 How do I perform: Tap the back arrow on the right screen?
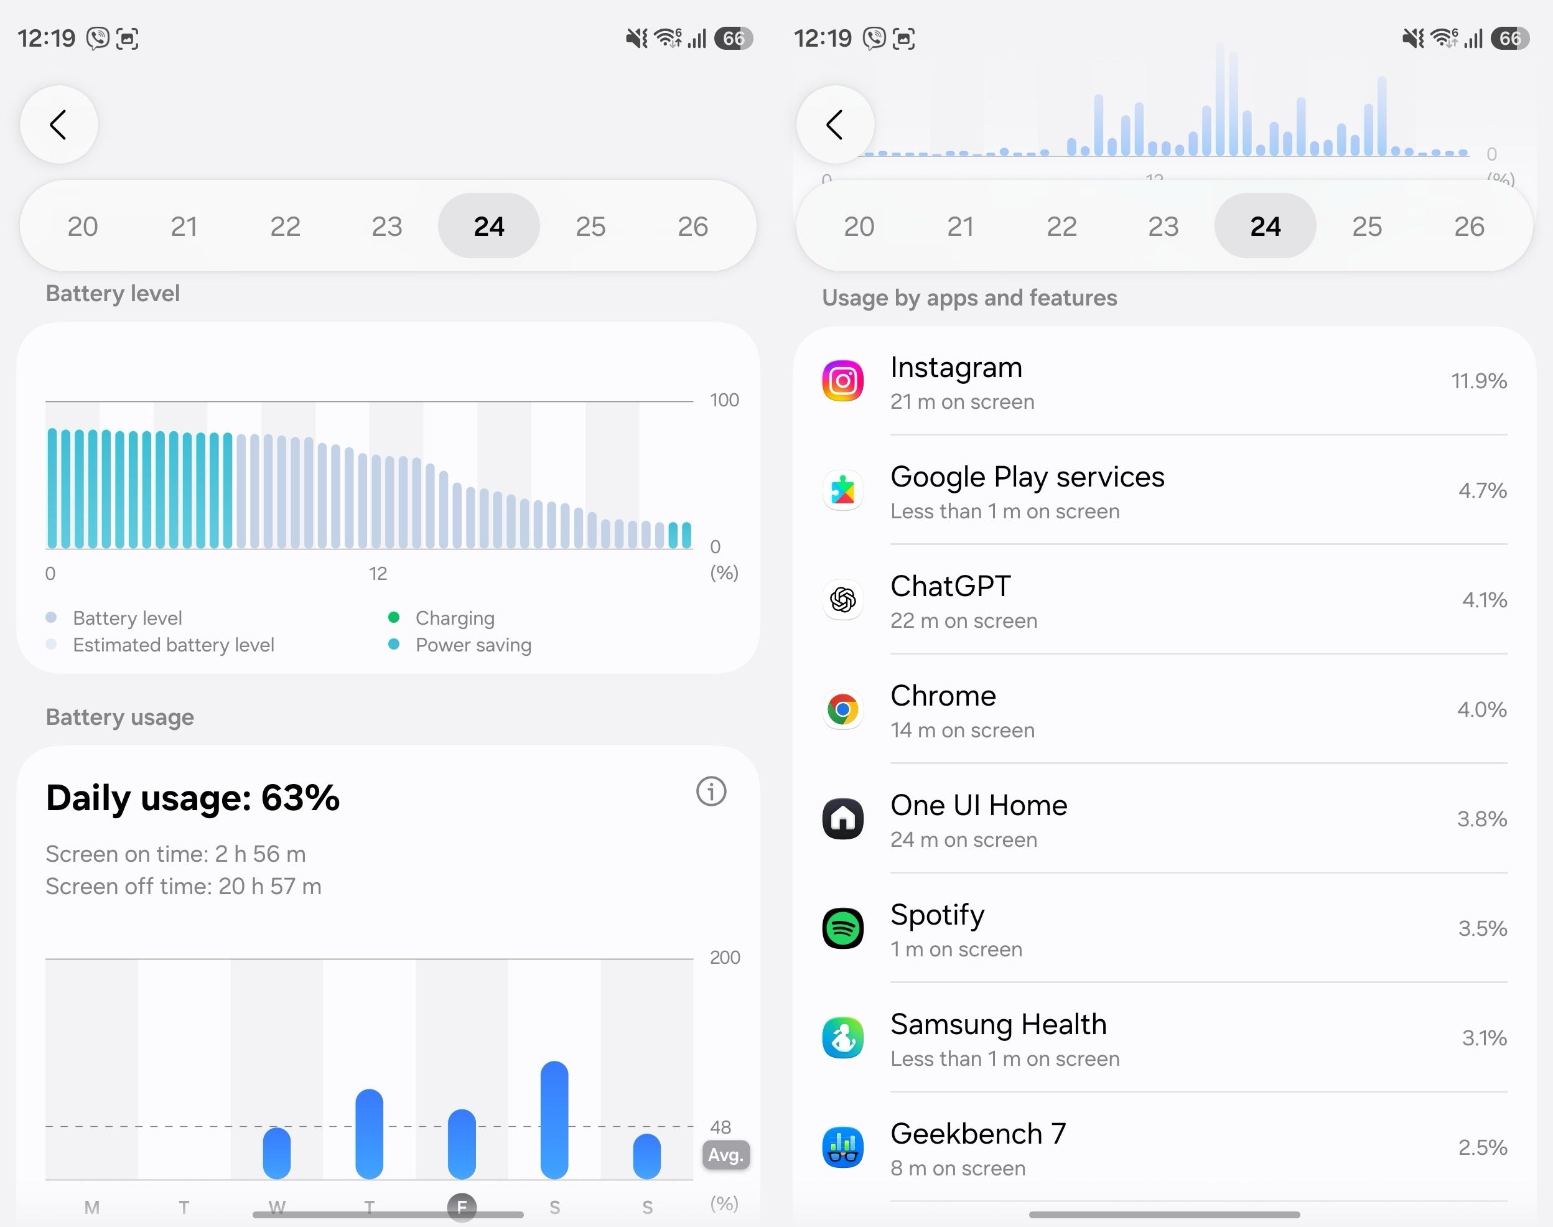(835, 124)
